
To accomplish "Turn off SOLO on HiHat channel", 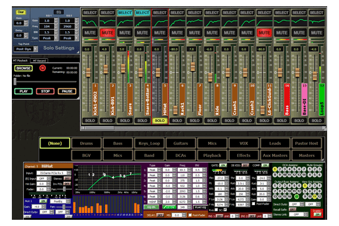I will click(x=160, y=120).
